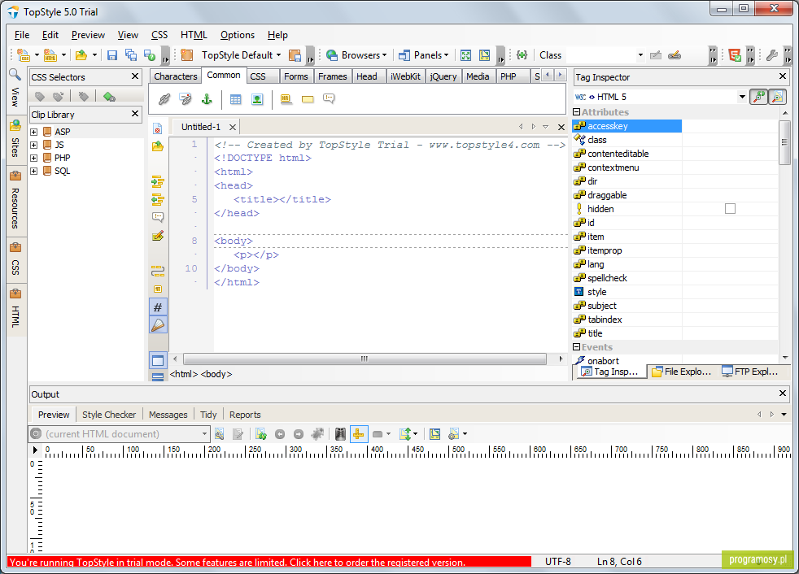
Task: Expand the JS clip library folder
Action: [33, 146]
